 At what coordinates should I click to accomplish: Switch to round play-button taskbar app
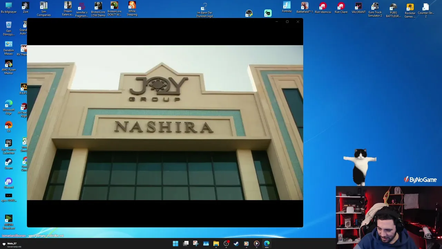pos(257,243)
